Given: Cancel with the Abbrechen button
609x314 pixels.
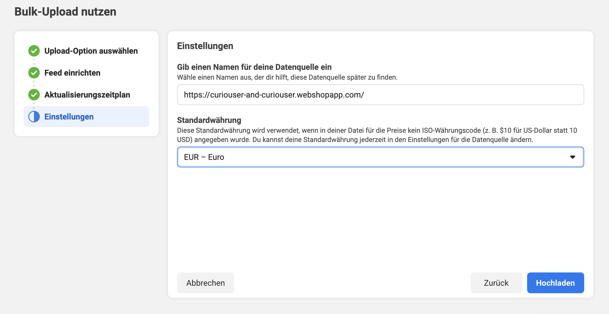Looking at the screenshot, I should pos(205,283).
